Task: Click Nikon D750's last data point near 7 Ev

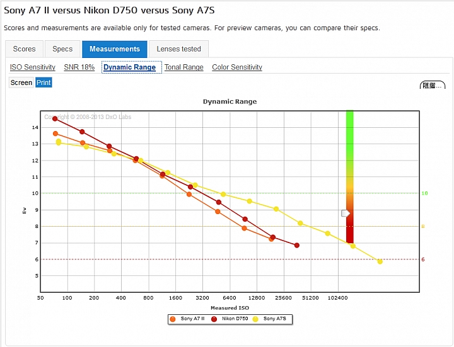Action: [297, 245]
